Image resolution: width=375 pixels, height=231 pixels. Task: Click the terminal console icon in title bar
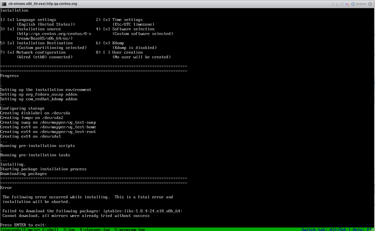(x=4, y=4)
